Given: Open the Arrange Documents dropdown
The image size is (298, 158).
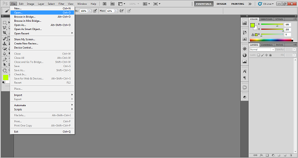Looking at the screenshot, I should point(146,3).
